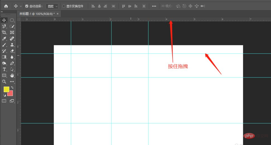
Task: Align vertical centers in options bar
Action: coord(130,6)
